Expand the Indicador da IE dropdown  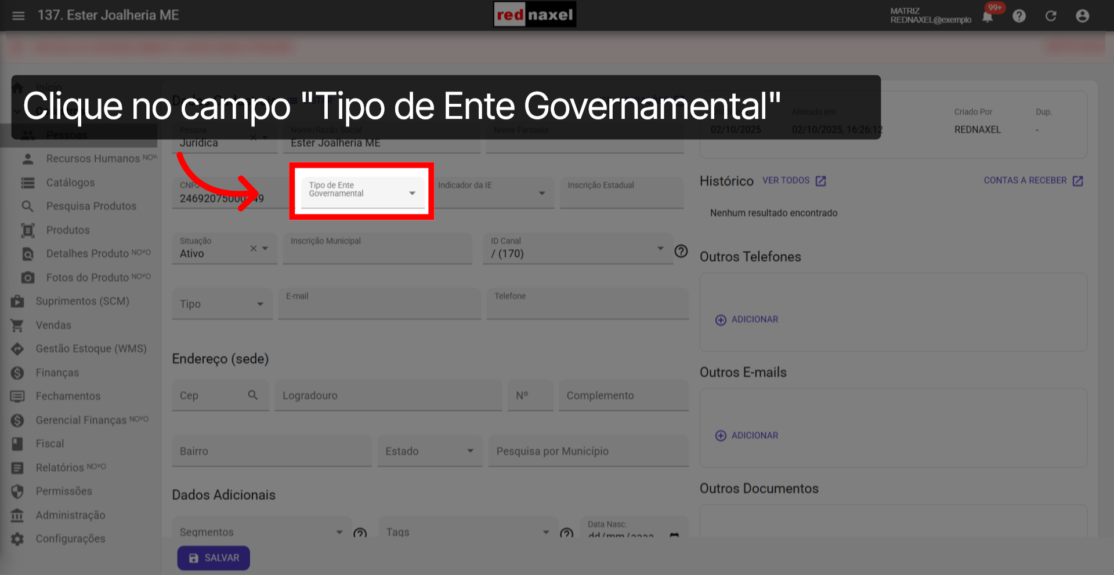542,192
